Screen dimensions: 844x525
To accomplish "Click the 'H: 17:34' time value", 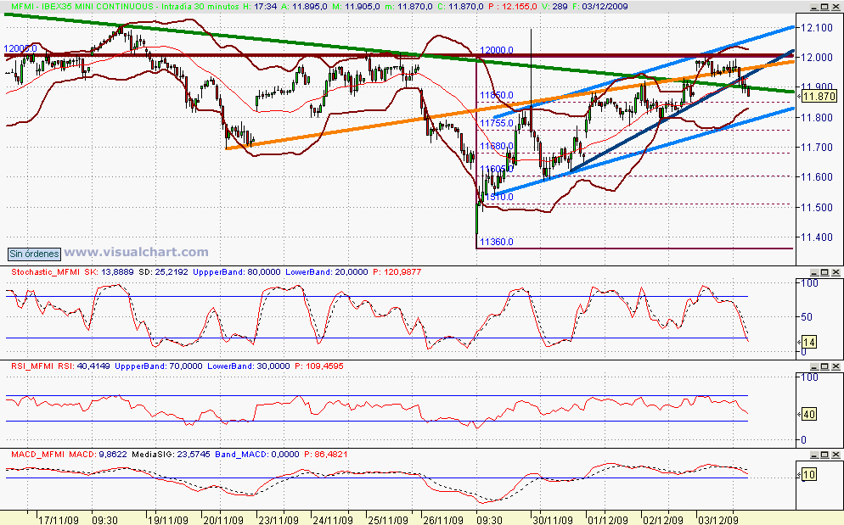I will 260,7.
